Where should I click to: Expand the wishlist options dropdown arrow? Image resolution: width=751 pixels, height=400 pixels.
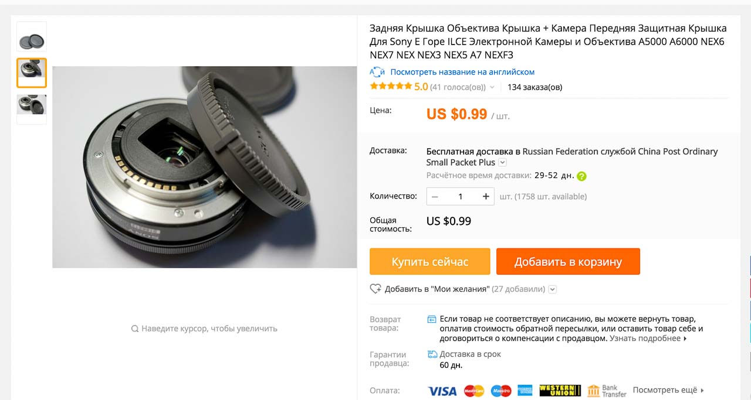click(x=552, y=289)
